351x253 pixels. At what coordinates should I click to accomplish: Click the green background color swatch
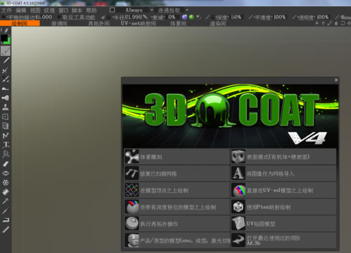8,41
